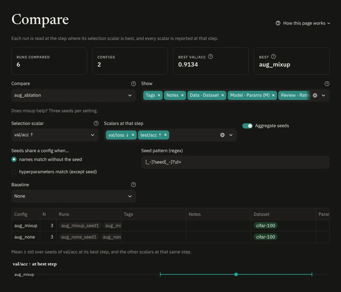The image size is (341, 292).
Task: Open the Baseline None dropdown
Action: pyautogui.click(x=73, y=196)
